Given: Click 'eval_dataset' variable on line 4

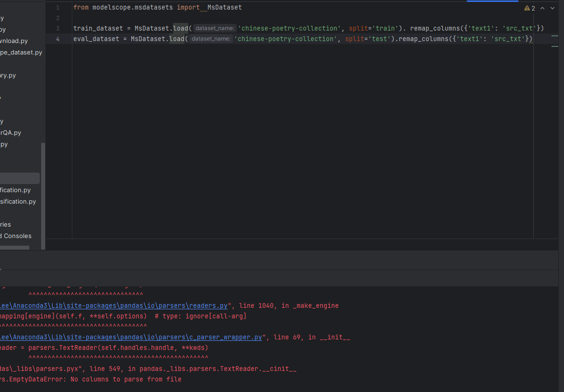Looking at the screenshot, I should click(x=96, y=39).
